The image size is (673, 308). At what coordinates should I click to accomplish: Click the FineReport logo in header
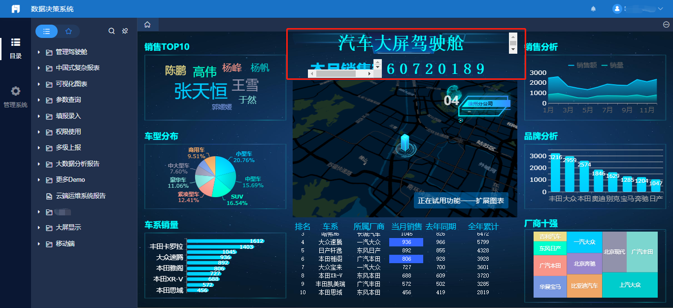tap(16, 9)
